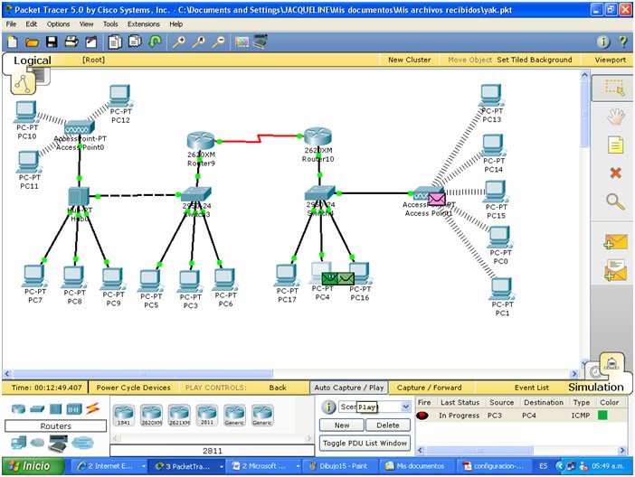This screenshot has height=477, width=635.
Task: Click PC13 in the workspace
Action: pos(491,96)
